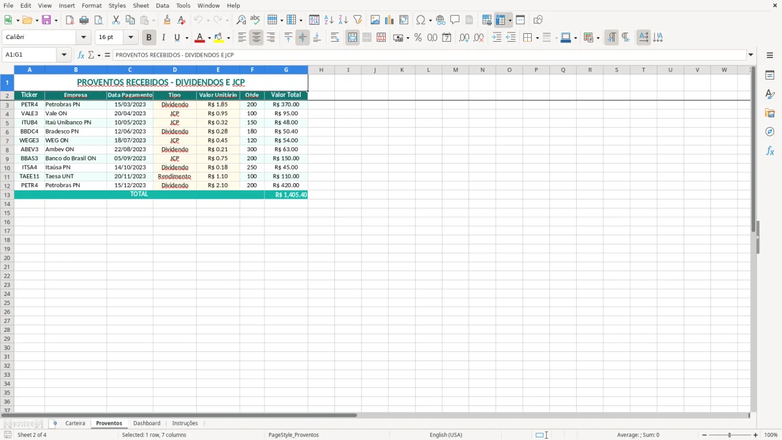
Task: Expand the 16 pt font size dropdown
Action: (131, 38)
